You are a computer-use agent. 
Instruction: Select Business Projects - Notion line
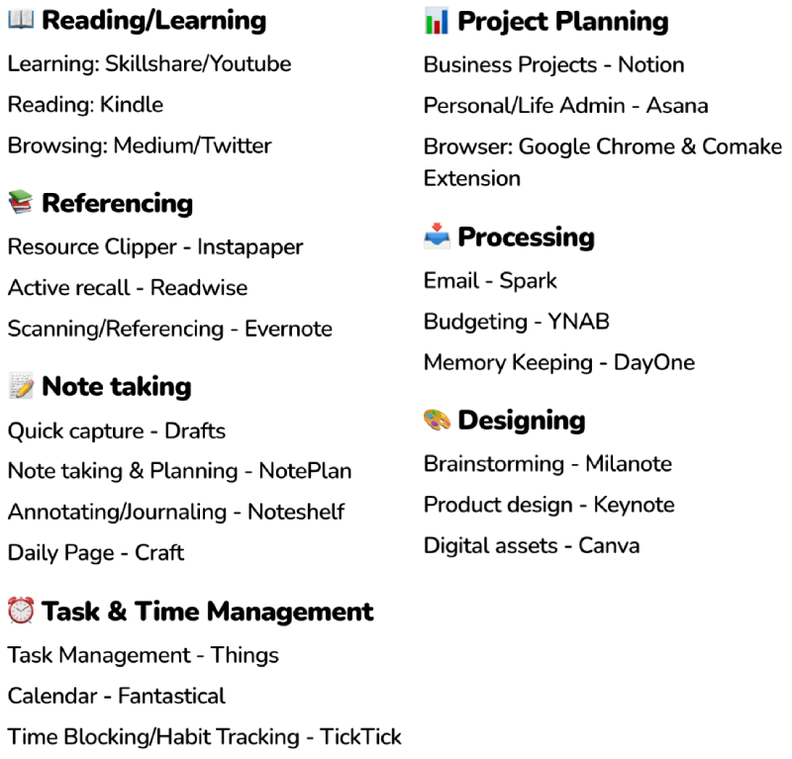pyautogui.click(x=553, y=65)
